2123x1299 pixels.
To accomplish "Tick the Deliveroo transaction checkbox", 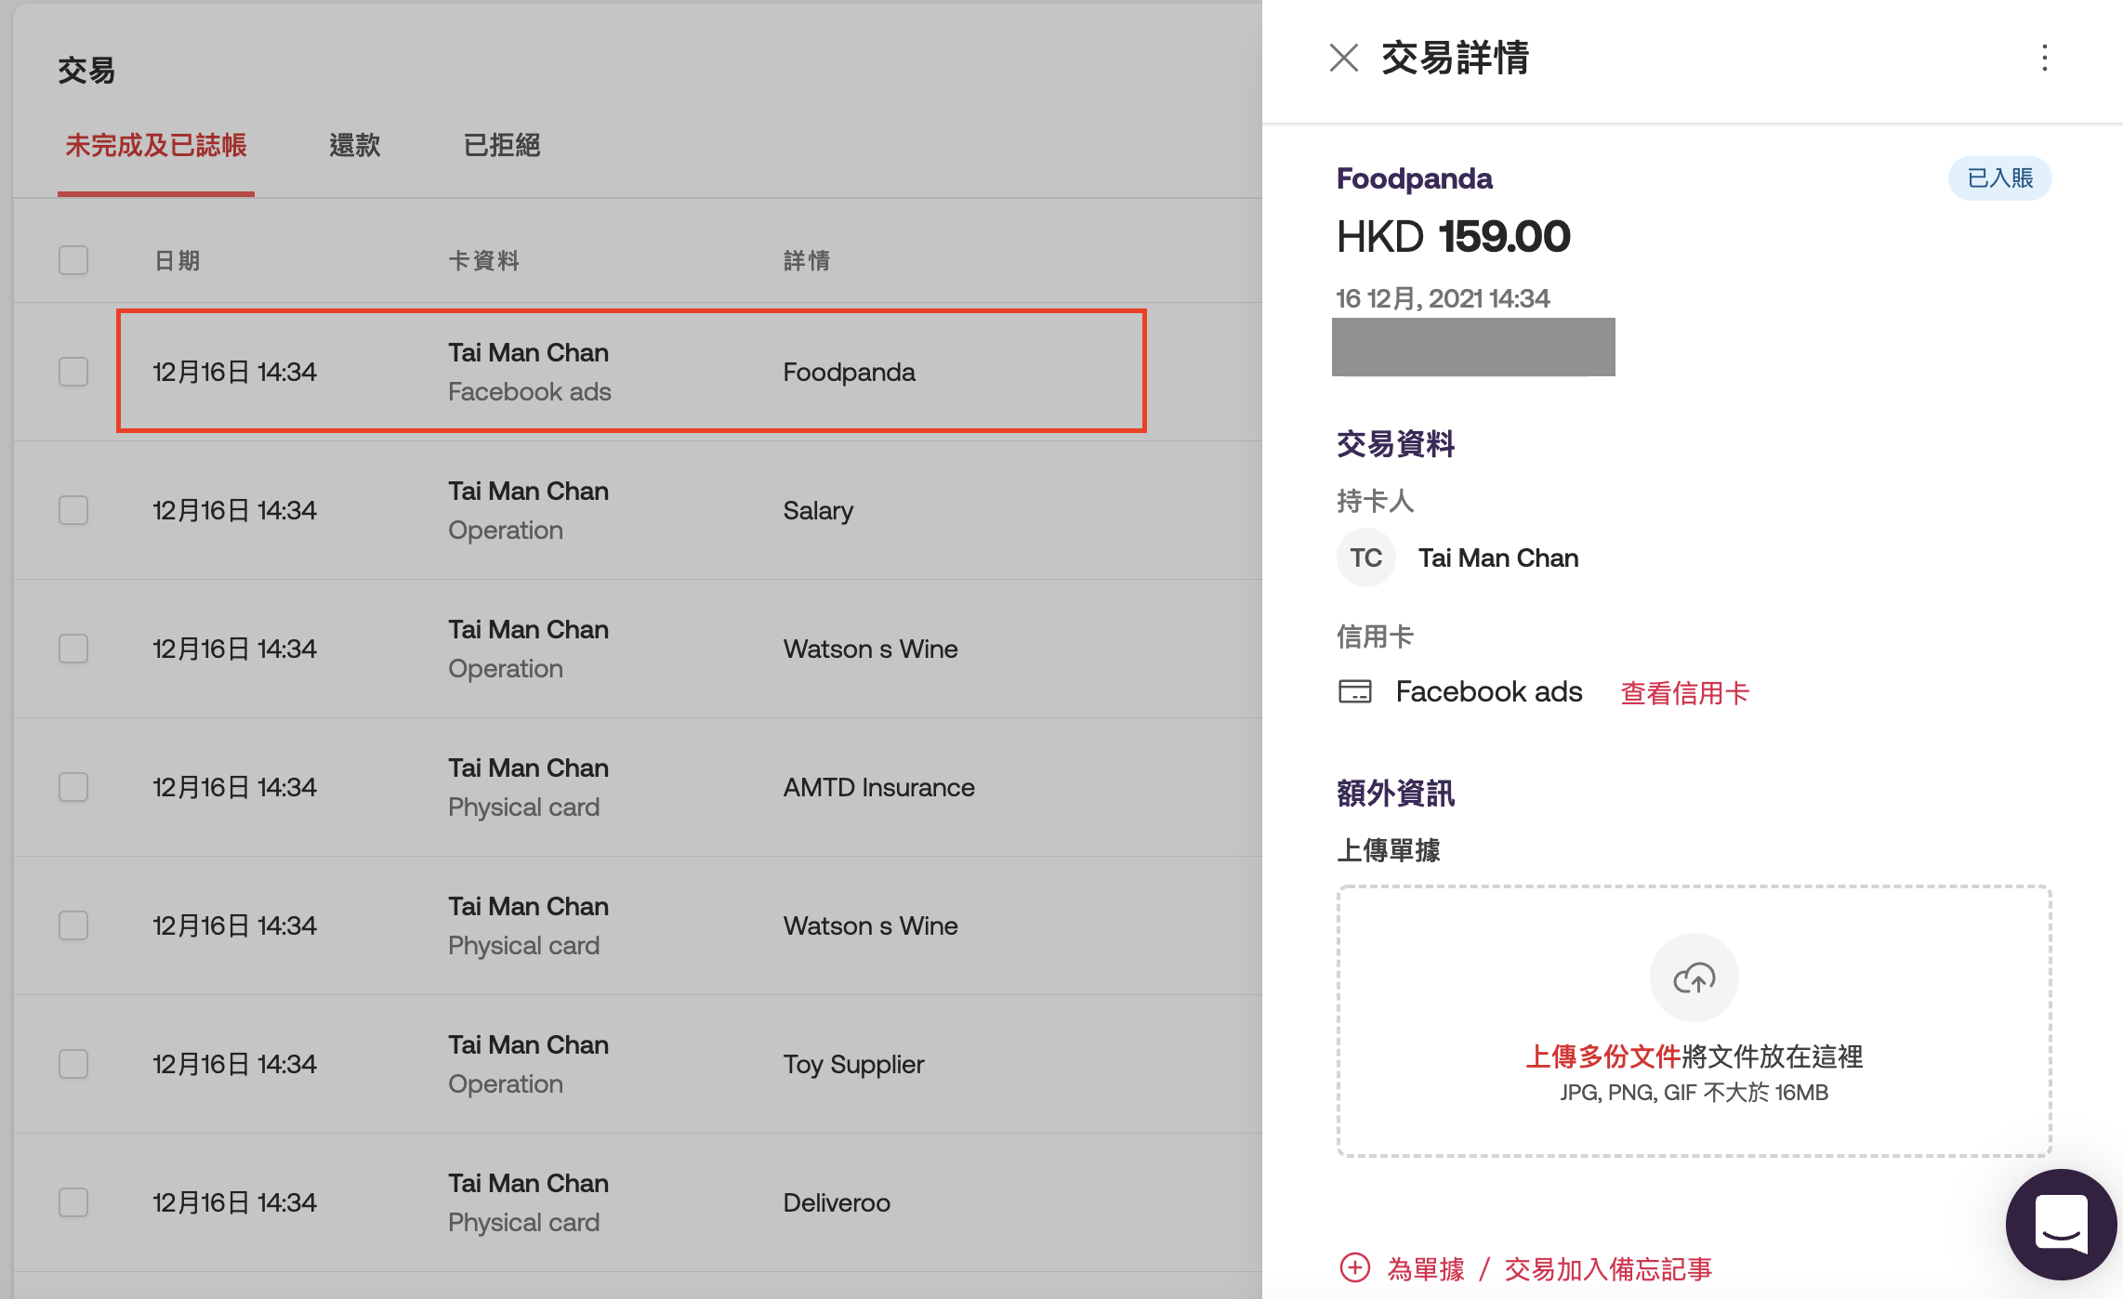I will (x=73, y=1202).
